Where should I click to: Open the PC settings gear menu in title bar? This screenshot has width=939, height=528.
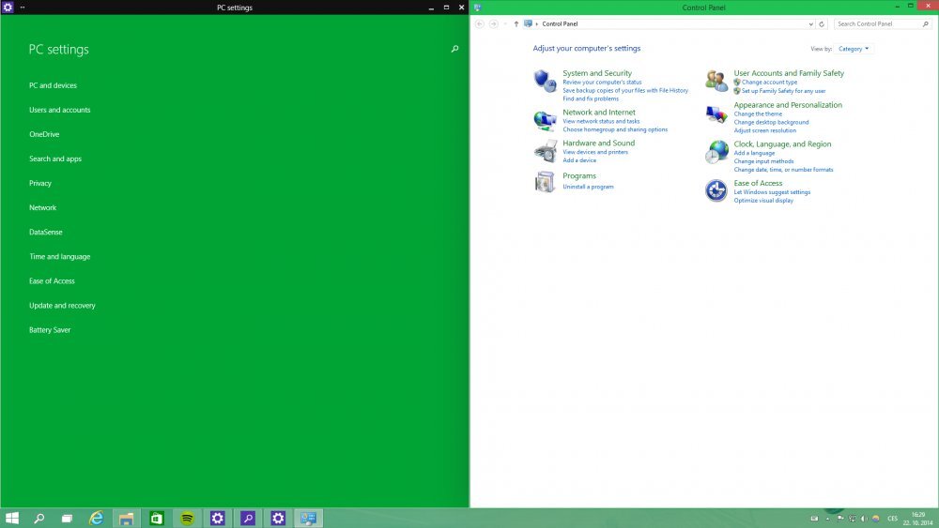tap(8, 8)
